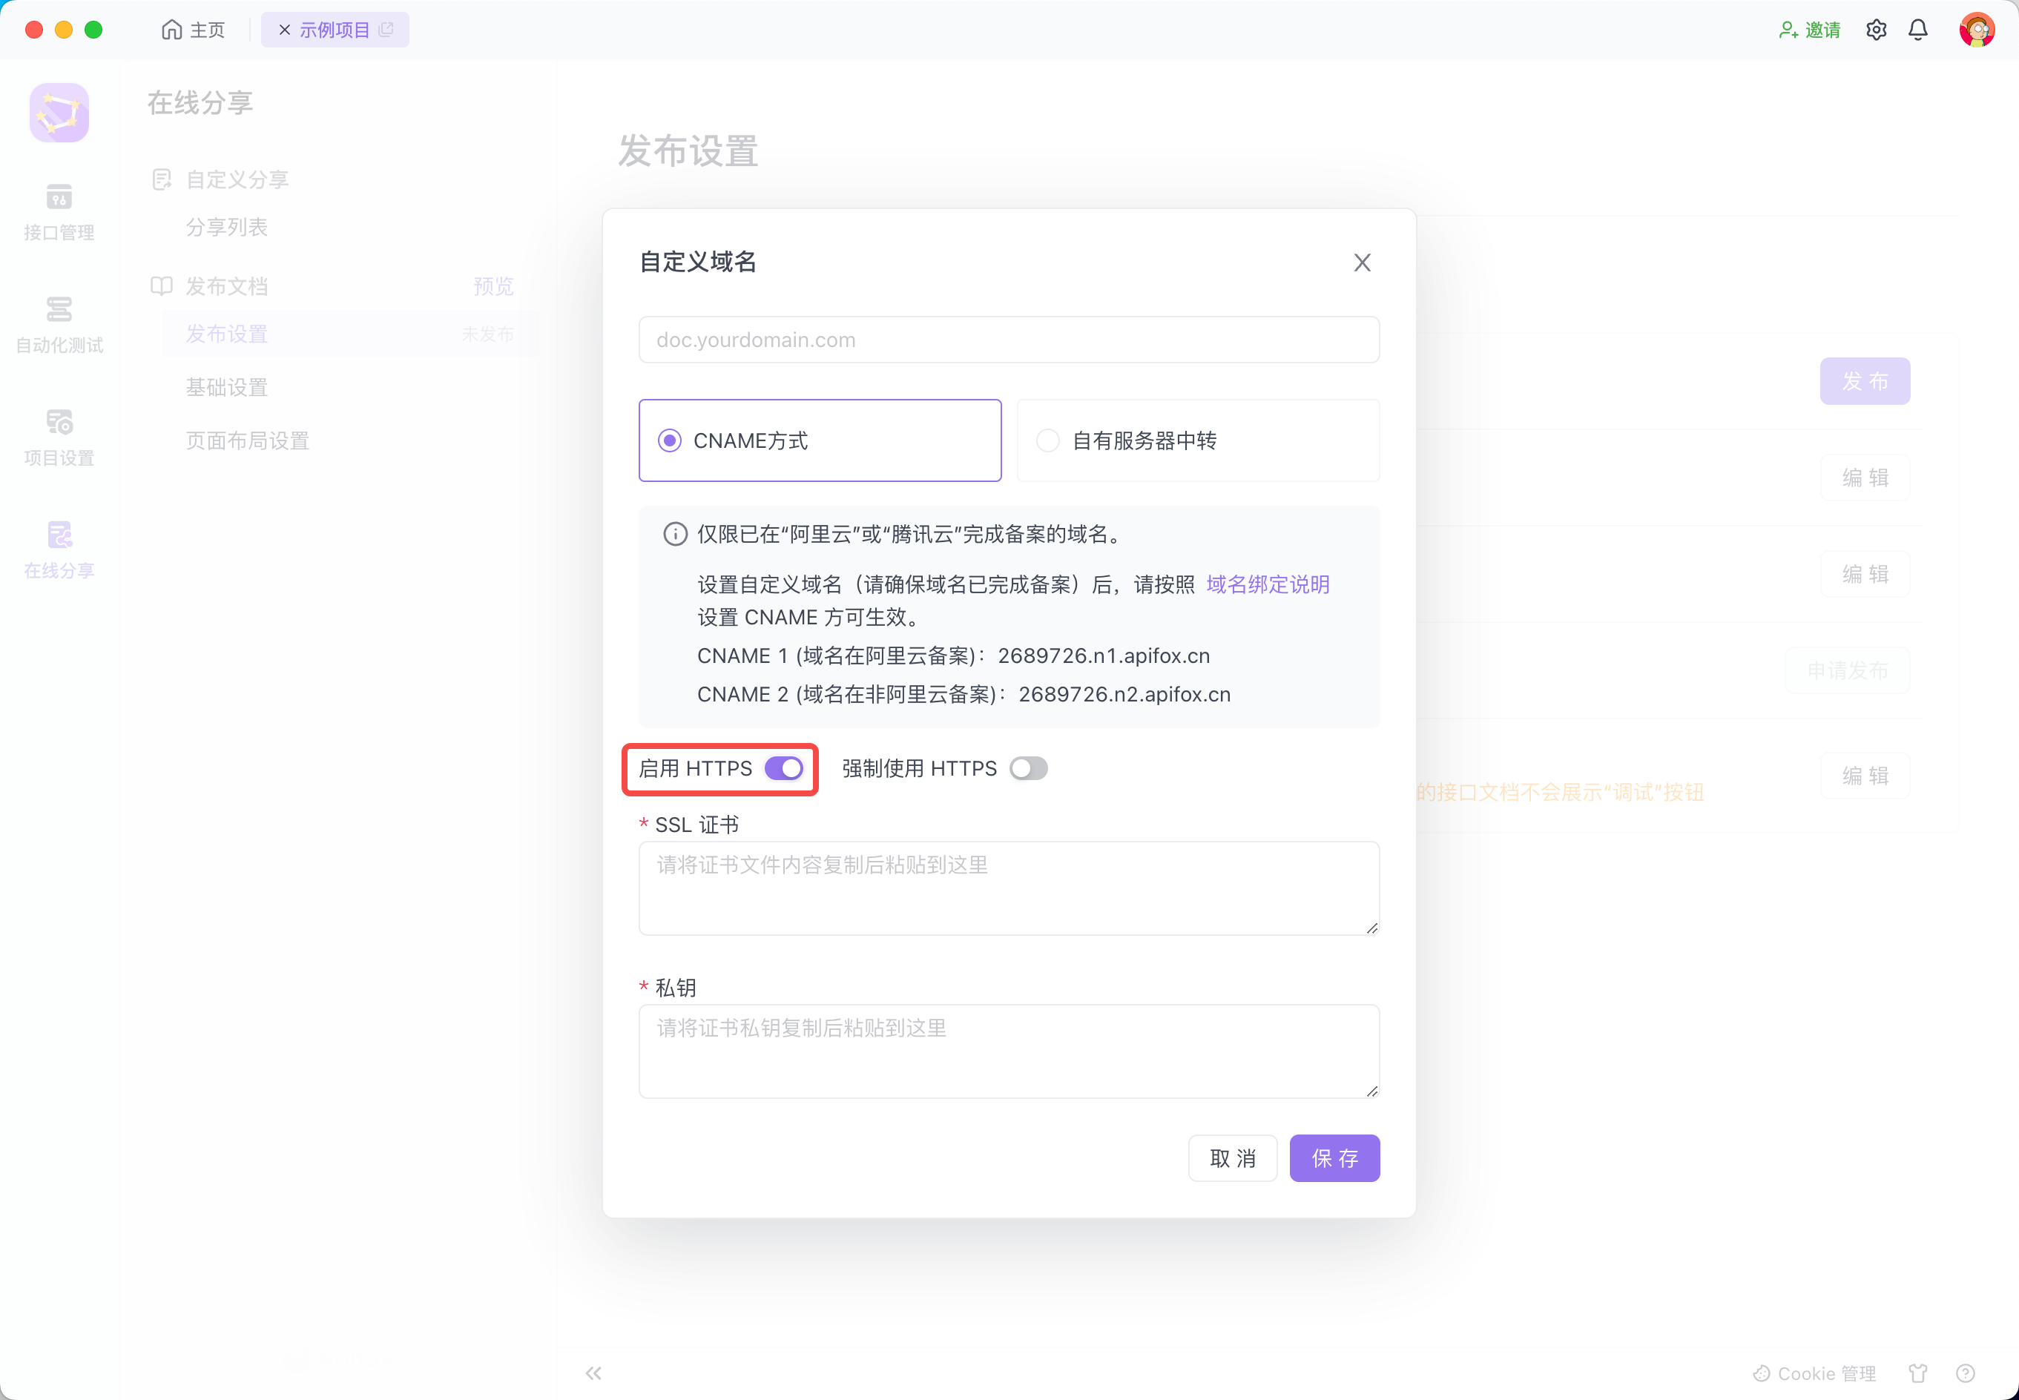The width and height of the screenshot is (2019, 1400).
Task: Close the 自定义域名 dialog with X
Action: pos(1362,262)
